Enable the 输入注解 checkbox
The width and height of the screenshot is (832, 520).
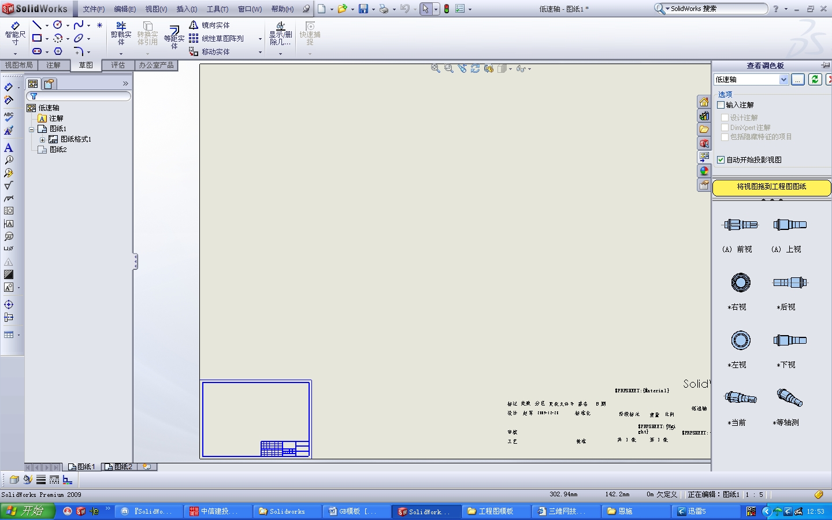(721, 105)
